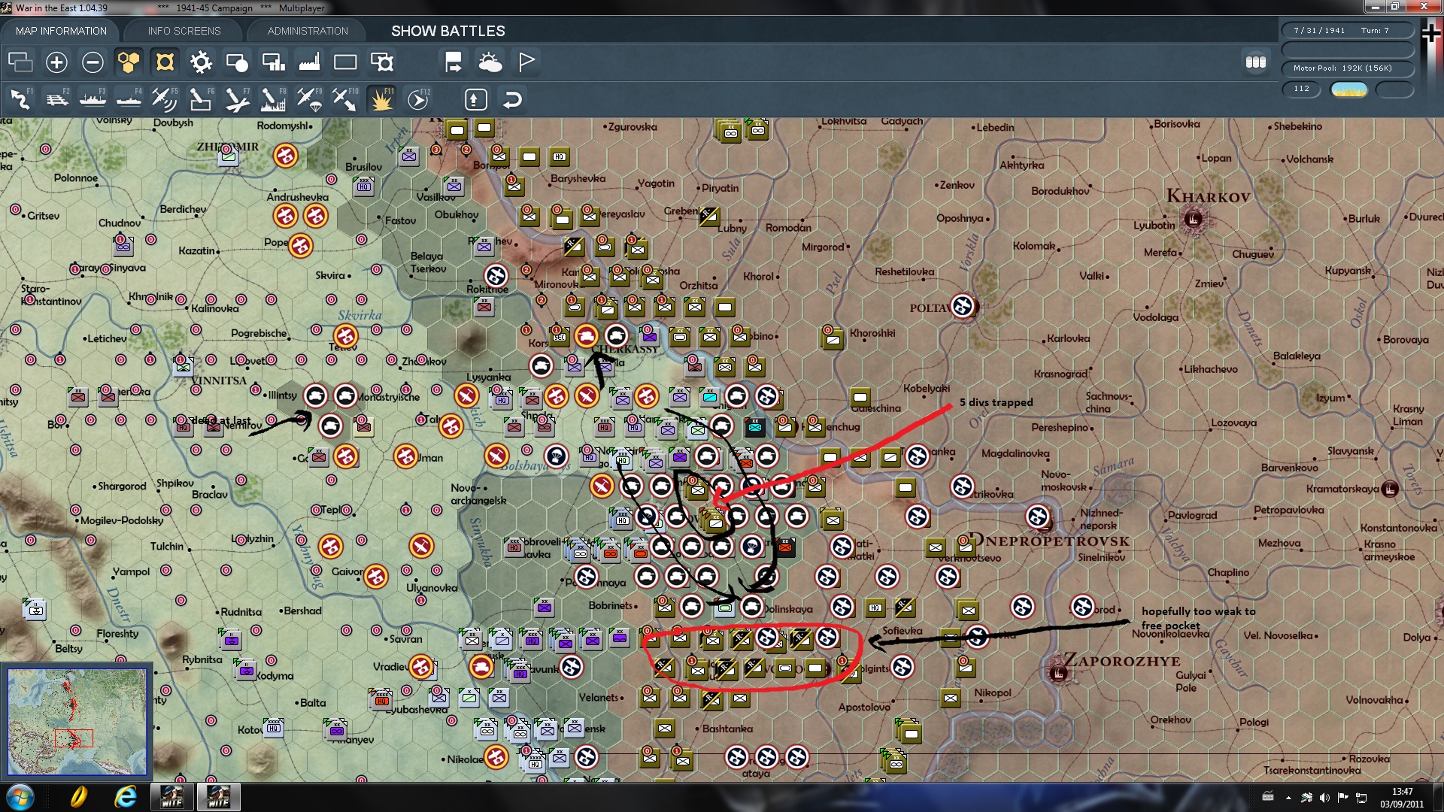Image resolution: width=1444 pixels, height=812 pixels.
Task: Toggle the hex grid display
Action: point(129,62)
